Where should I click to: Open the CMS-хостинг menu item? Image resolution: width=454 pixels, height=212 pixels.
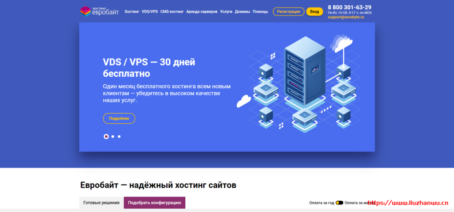point(172,12)
